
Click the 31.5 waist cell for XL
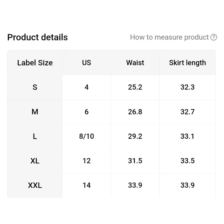pos(135,161)
